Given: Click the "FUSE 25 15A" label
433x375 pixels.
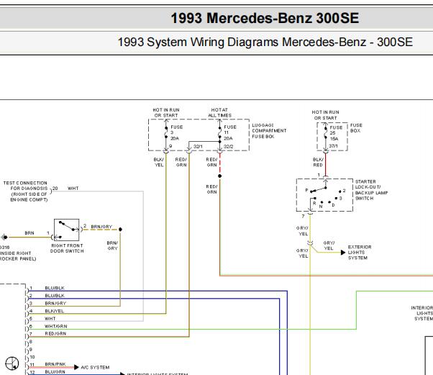Looking at the screenshot, I should pyautogui.click(x=336, y=133).
